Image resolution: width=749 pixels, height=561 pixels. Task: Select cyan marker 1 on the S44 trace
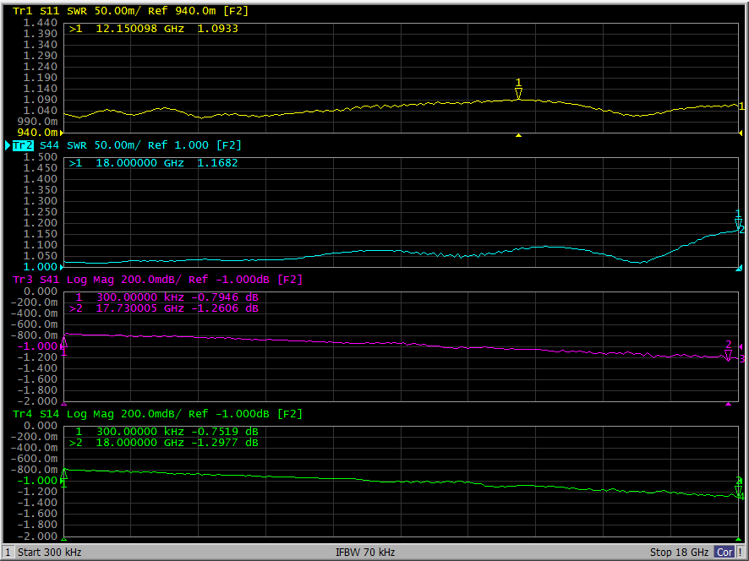(738, 222)
